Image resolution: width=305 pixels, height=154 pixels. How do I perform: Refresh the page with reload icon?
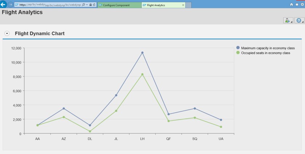point(94,5)
